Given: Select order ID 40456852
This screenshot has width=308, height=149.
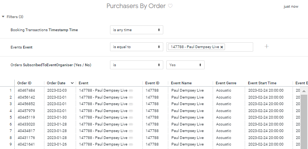Looking at the screenshot, I should (x=26, y=104).
